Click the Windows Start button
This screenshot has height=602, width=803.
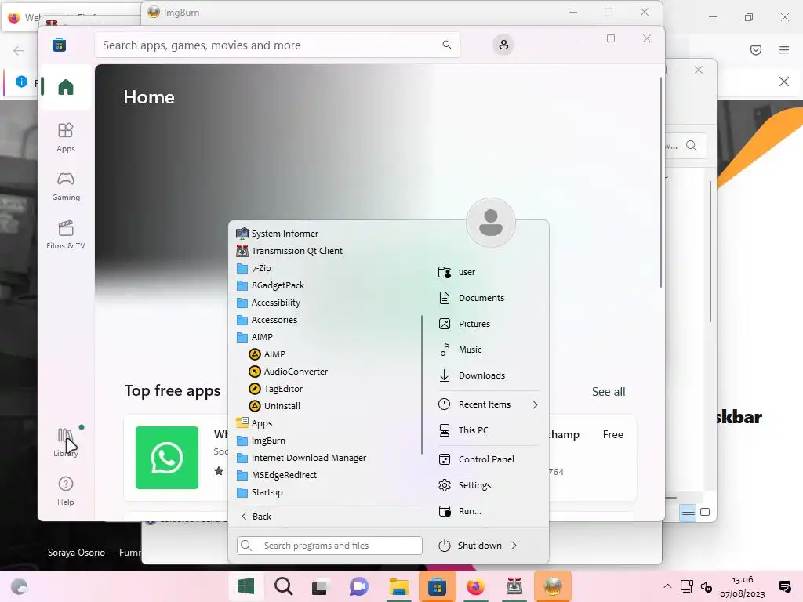[245, 586]
